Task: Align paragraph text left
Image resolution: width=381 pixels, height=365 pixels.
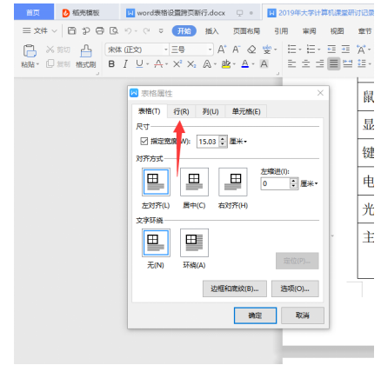Action: [x=291, y=63]
